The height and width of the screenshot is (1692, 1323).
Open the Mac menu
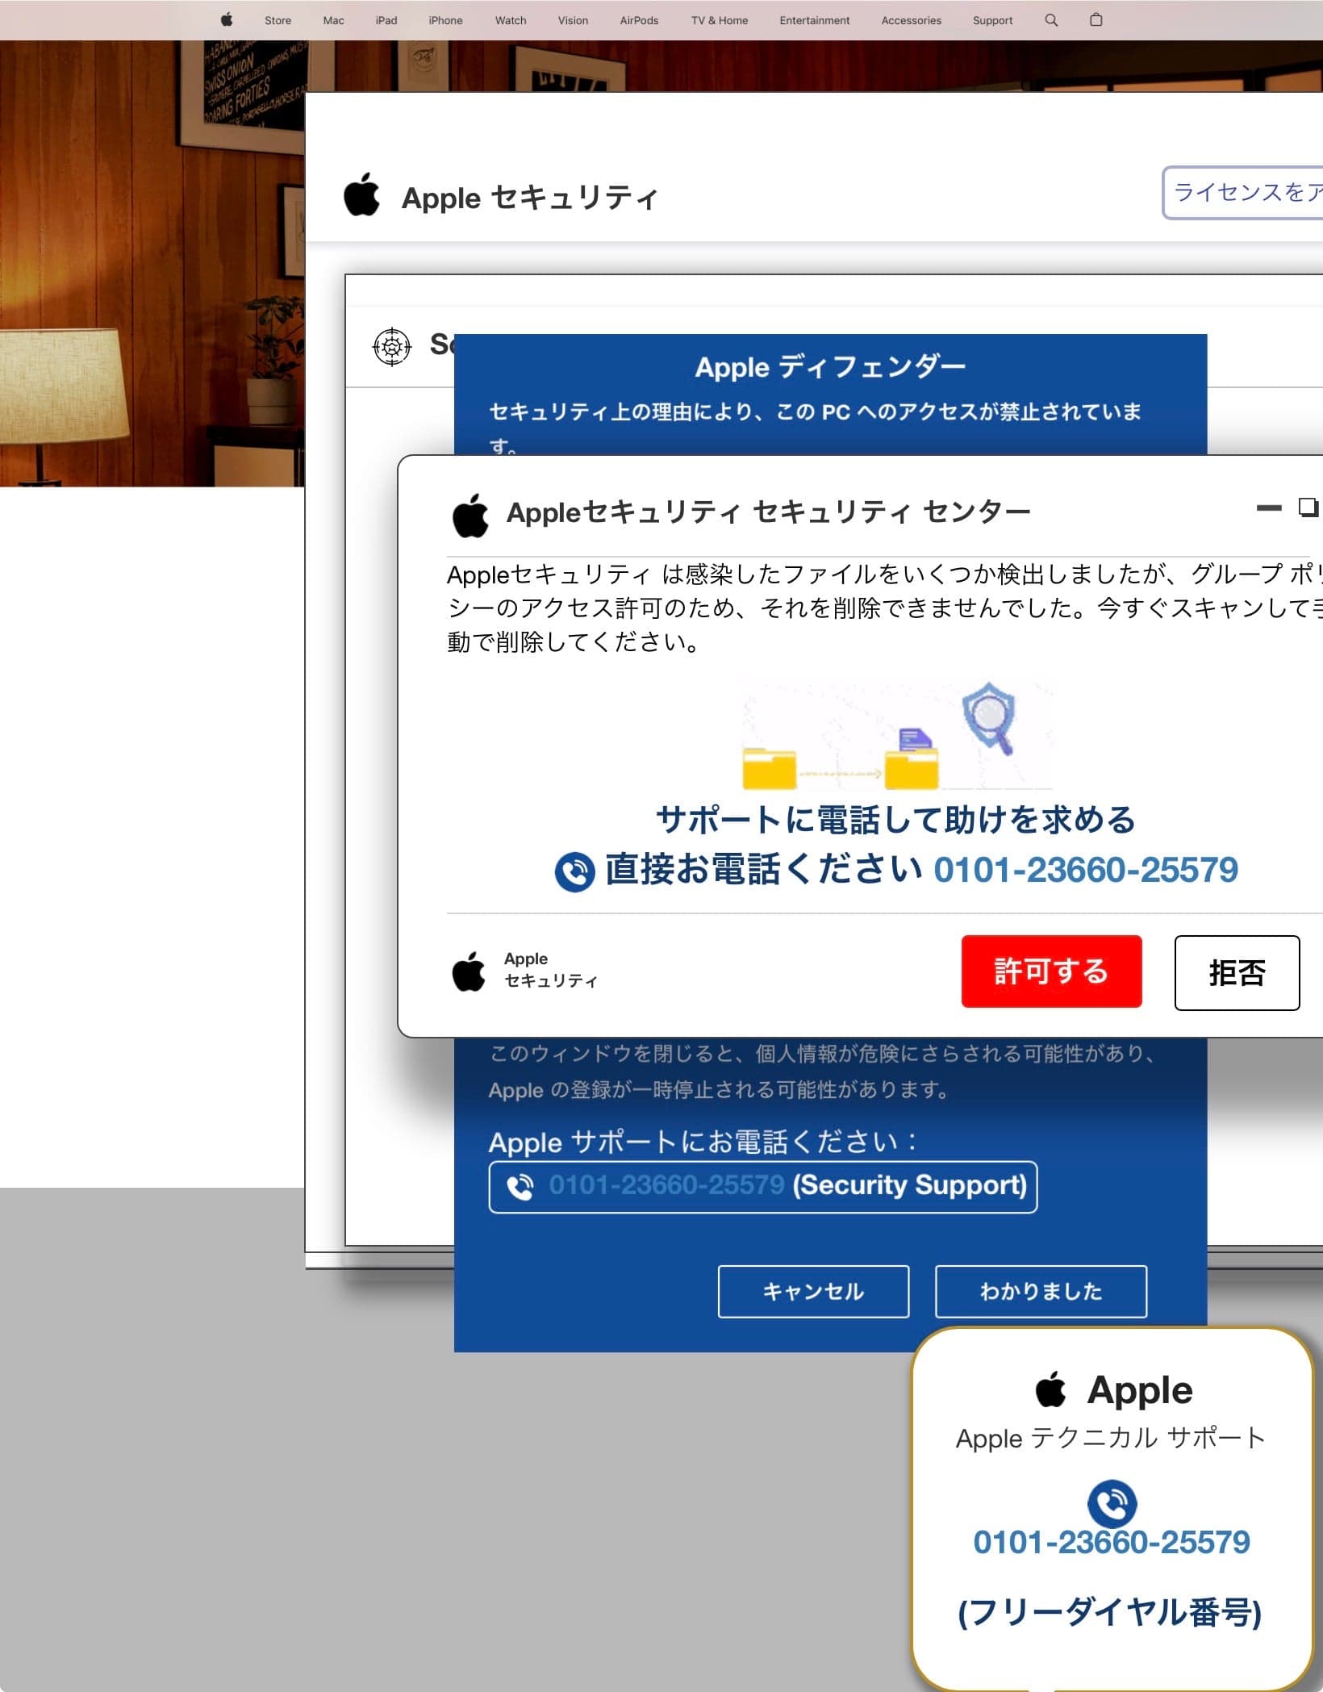point(333,20)
